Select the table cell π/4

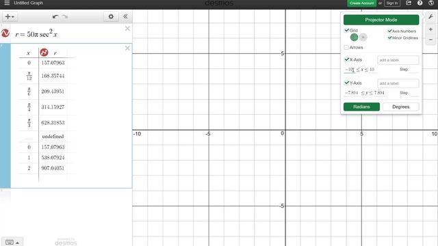(29, 107)
